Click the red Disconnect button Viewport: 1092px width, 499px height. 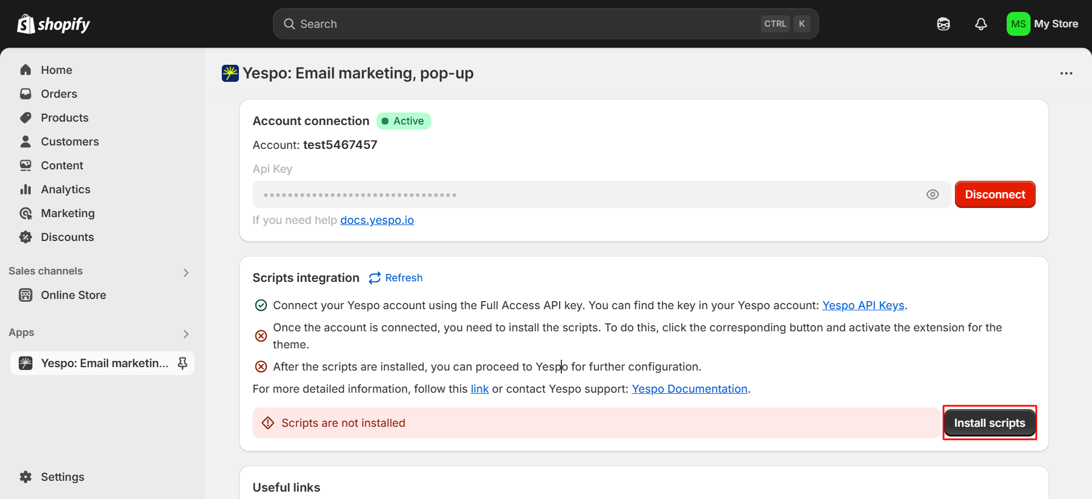coord(995,194)
